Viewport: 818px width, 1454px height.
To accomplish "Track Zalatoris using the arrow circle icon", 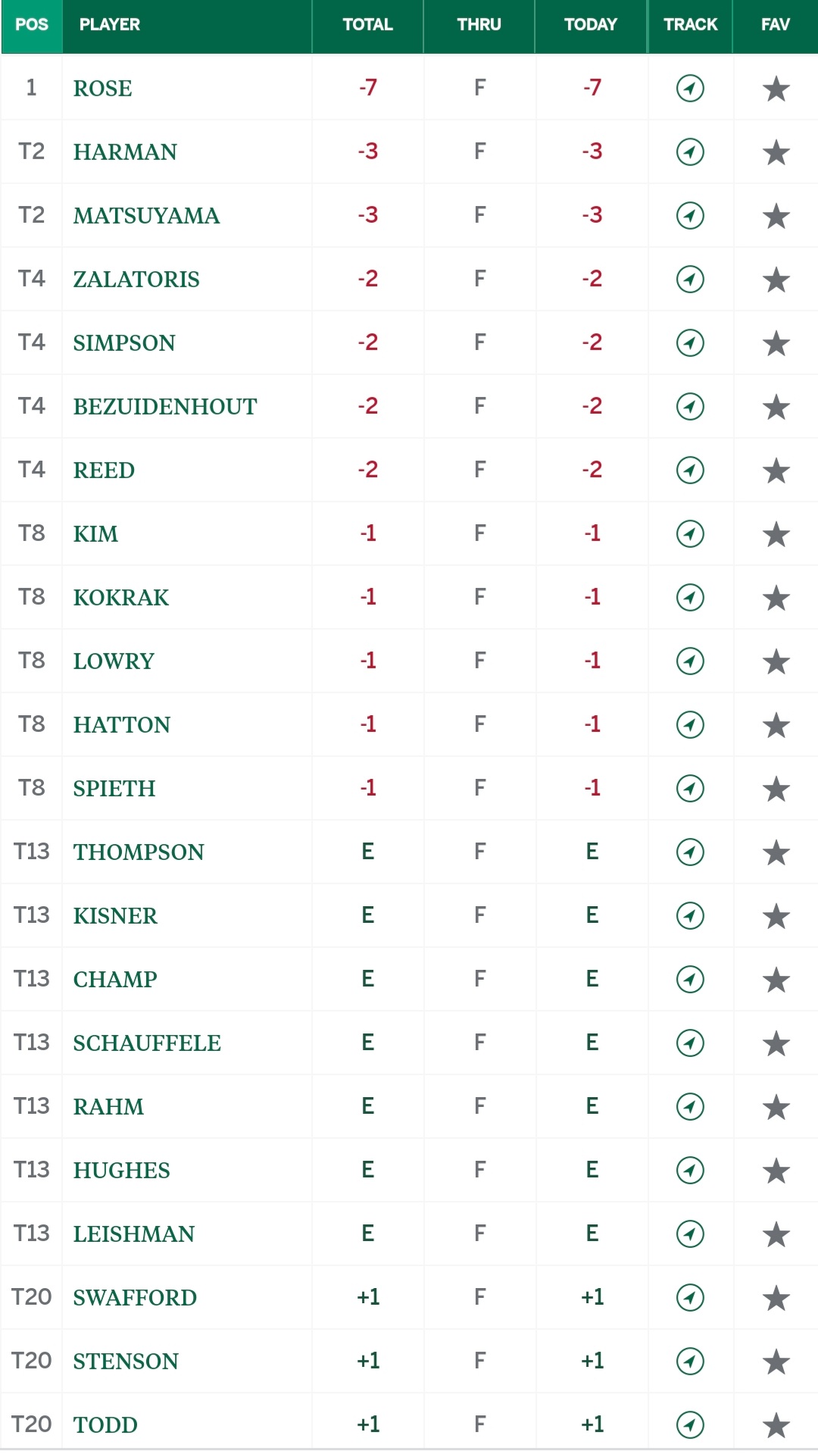I will (x=690, y=279).
